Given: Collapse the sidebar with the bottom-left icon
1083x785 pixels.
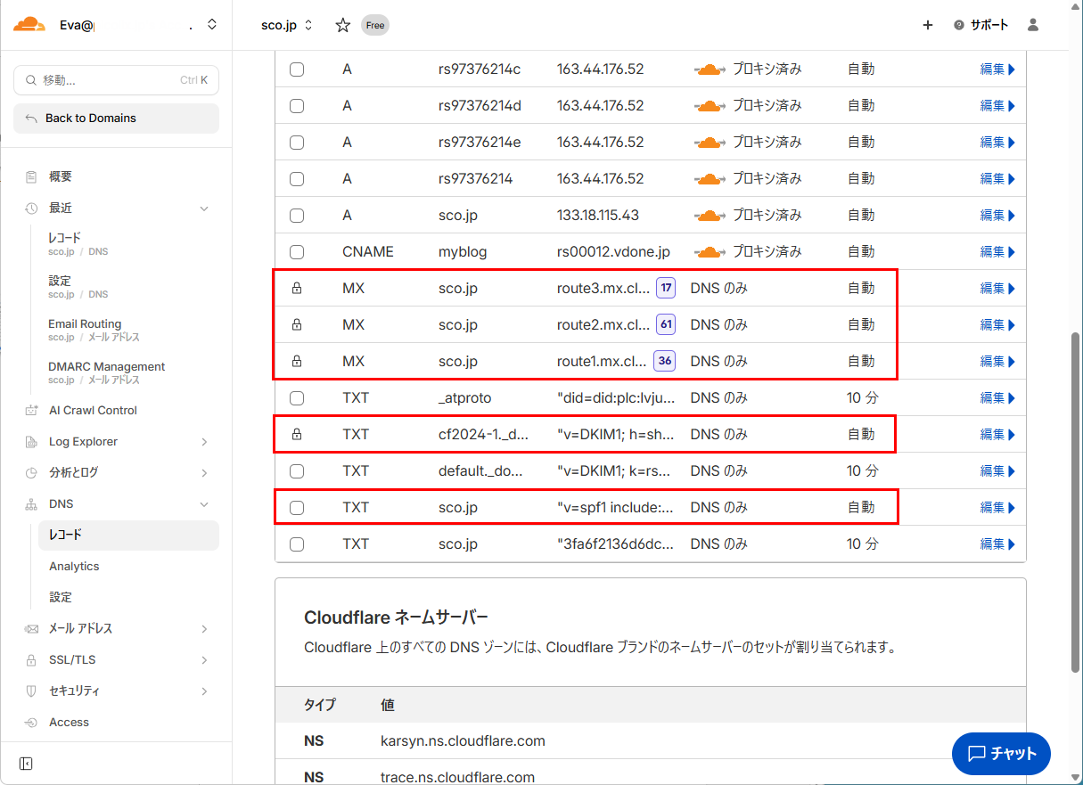Looking at the screenshot, I should click(x=25, y=763).
